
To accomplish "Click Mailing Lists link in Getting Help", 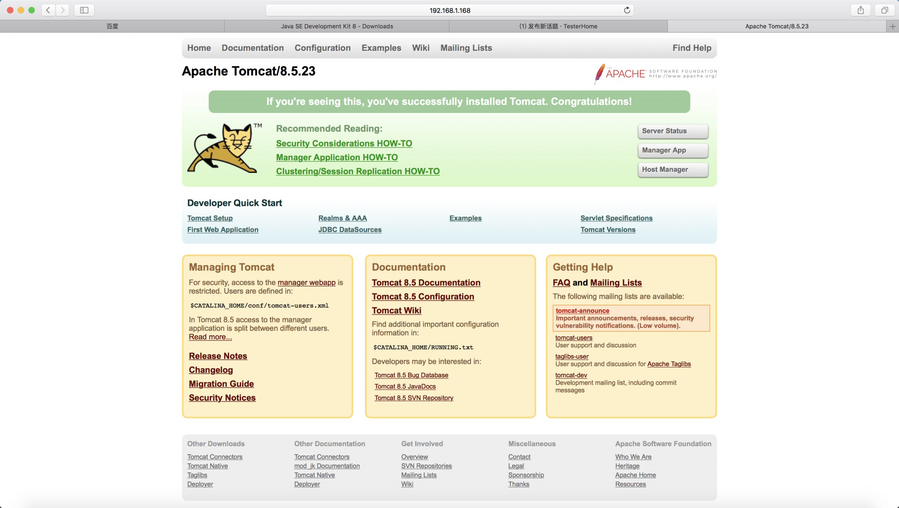I will pos(616,283).
